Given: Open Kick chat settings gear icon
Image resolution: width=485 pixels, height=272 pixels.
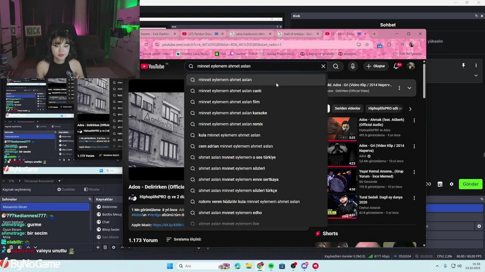Looking at the screenshot, I should (x=451, y=184).
